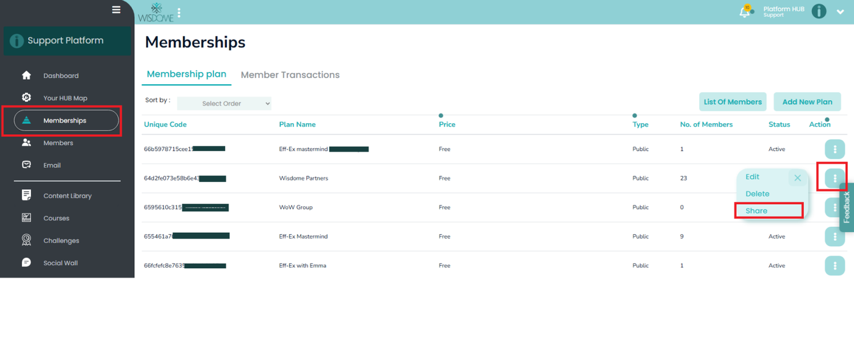This screenshot has width=854, height=358.
Task: Click the Plan Name column header
Action: point(297,124)
